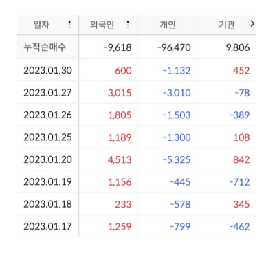The image size is (275, 253).
Task: Select the date 2023.01.19
Action: 48,181
